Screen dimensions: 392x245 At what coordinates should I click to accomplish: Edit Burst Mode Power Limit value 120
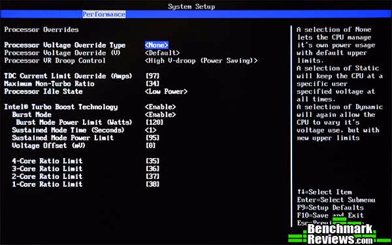coord(154,123)
